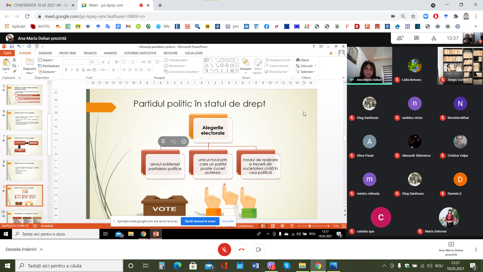Click Ana-Maria Delian's video tile

coord(369,65)
